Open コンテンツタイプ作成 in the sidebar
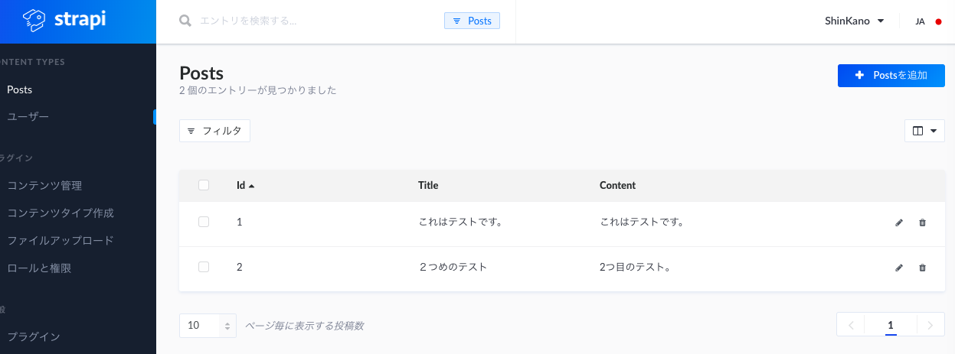The image size is (955, 354). 61,213
